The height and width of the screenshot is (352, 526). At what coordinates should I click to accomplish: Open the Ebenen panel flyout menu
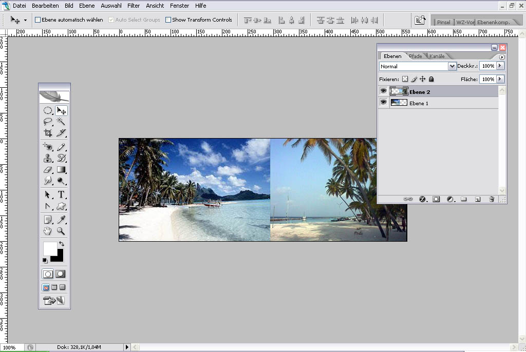[x=502, y=57]
